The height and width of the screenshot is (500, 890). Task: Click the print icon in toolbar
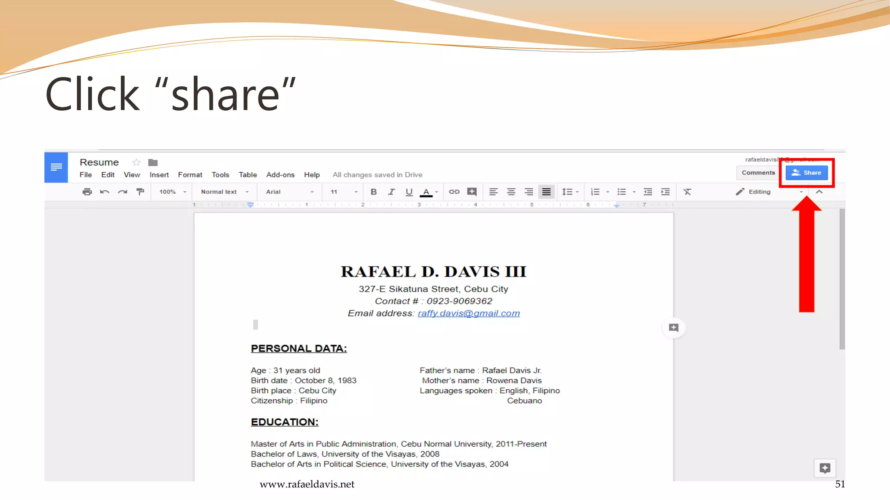coord(87,192)
